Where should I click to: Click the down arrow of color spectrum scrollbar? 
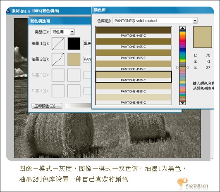182,103
